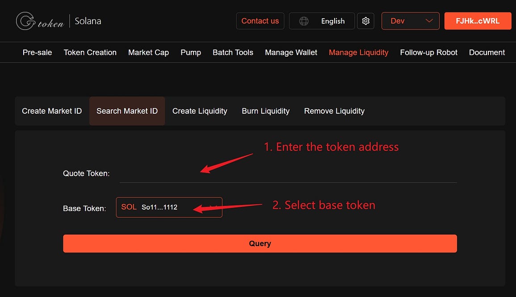Click the Contact us button
516x297 pixels.
click(x=260, y=21)
